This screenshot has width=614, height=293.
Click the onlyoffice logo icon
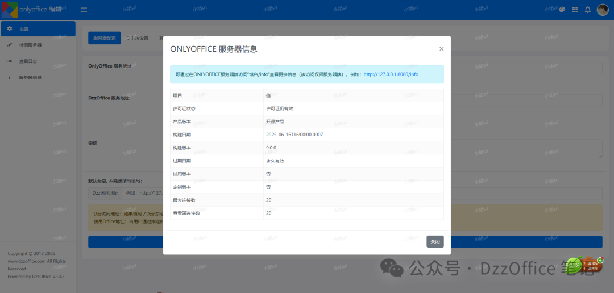tap(10, 10)
